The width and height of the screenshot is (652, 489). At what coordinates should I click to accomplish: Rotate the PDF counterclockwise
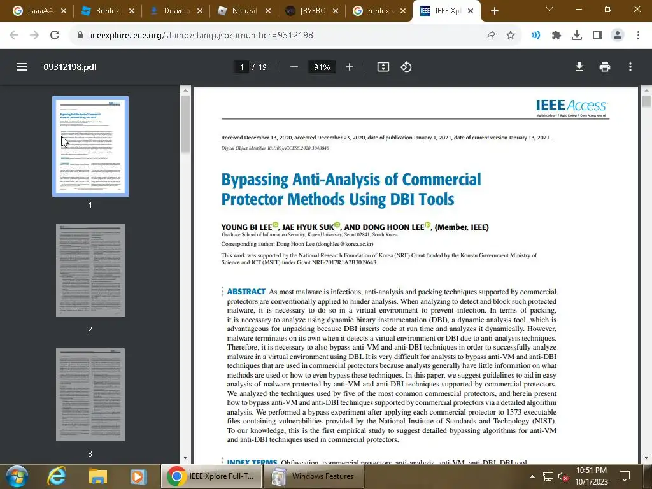406,67
